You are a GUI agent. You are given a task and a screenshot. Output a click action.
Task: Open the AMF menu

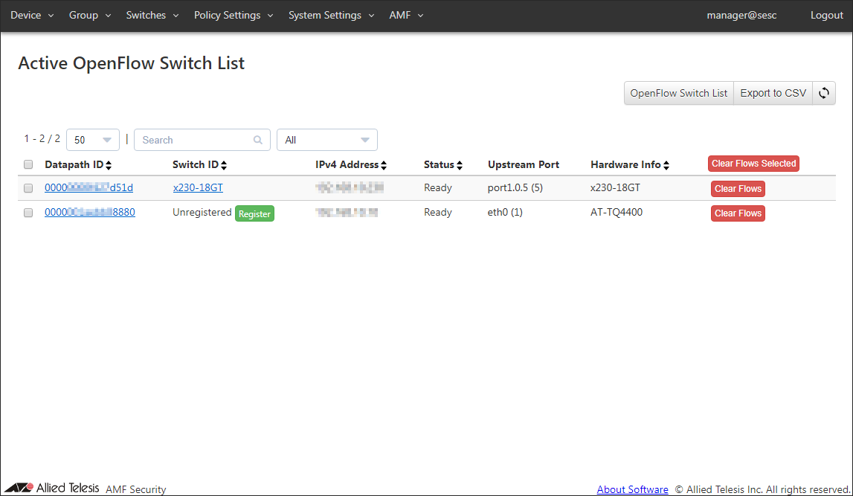pos(406,16)
